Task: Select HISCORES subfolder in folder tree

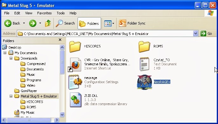Action: pyautogui.click(x=35, y=102)
